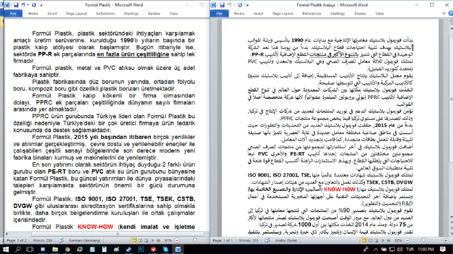Open undo history dropdown in Formül Plastik window
The width and height of the screenshot is (453, 254).
coord(27,5)
